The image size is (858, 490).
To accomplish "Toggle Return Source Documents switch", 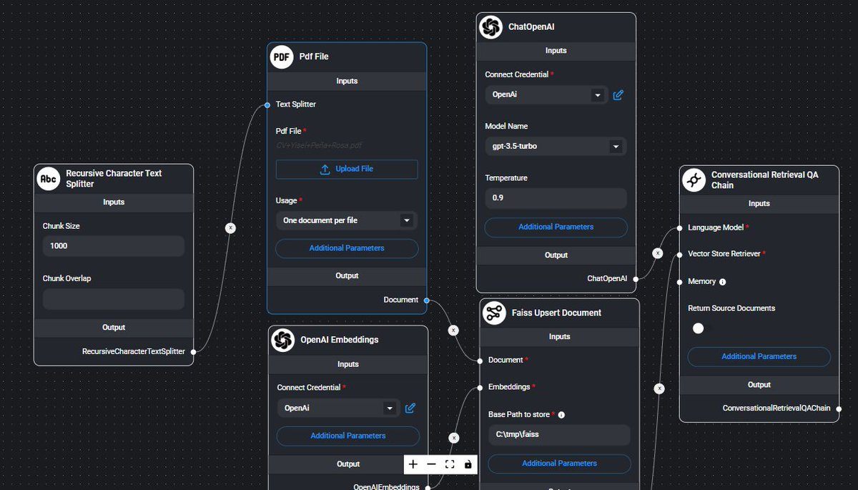I will [x=704, y=328].
